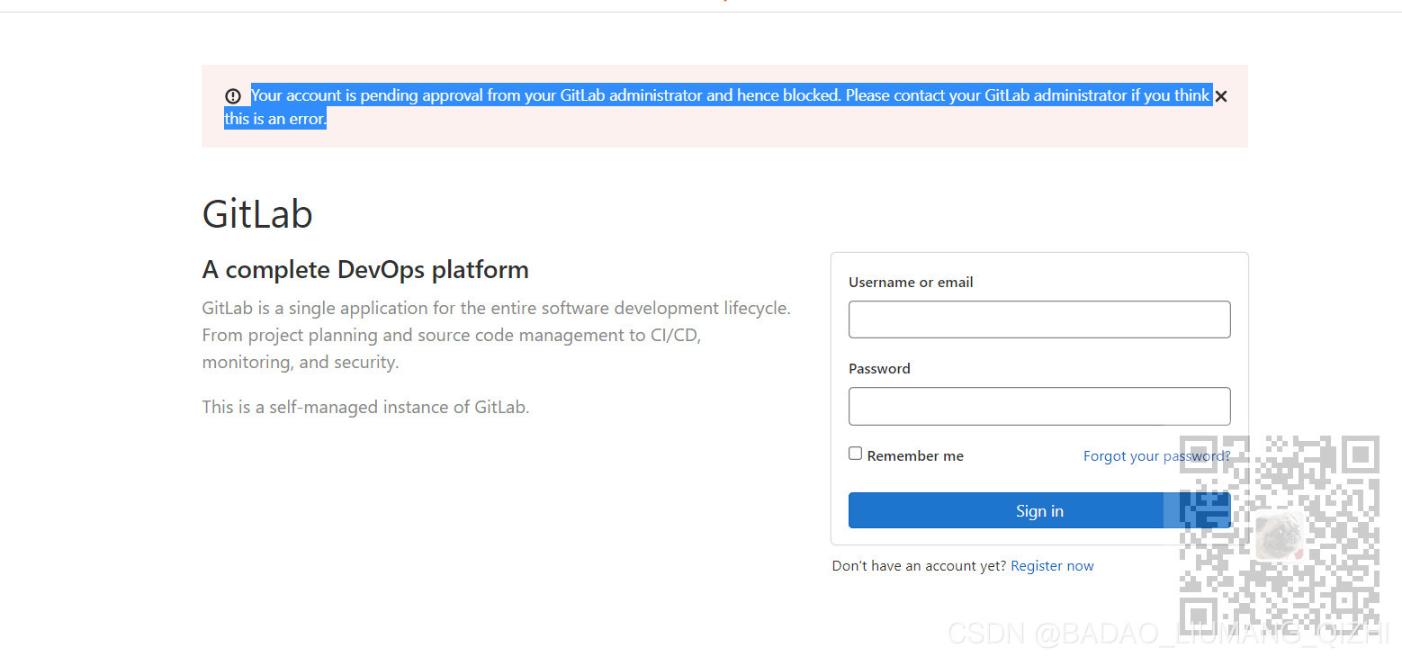Click the self-managed instance sentence
The width and height of the screenshot is (1402, 657).
(365, 406)
